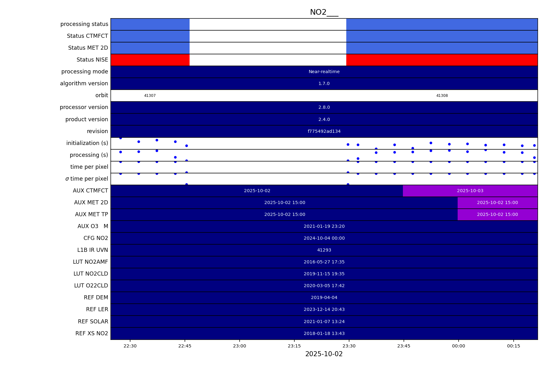Click the NO2___ chart title
Viewport: 554px width, 369px height.
click(324, 12)
